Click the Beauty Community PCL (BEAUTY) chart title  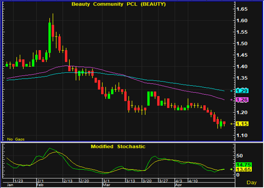point(119,4)
